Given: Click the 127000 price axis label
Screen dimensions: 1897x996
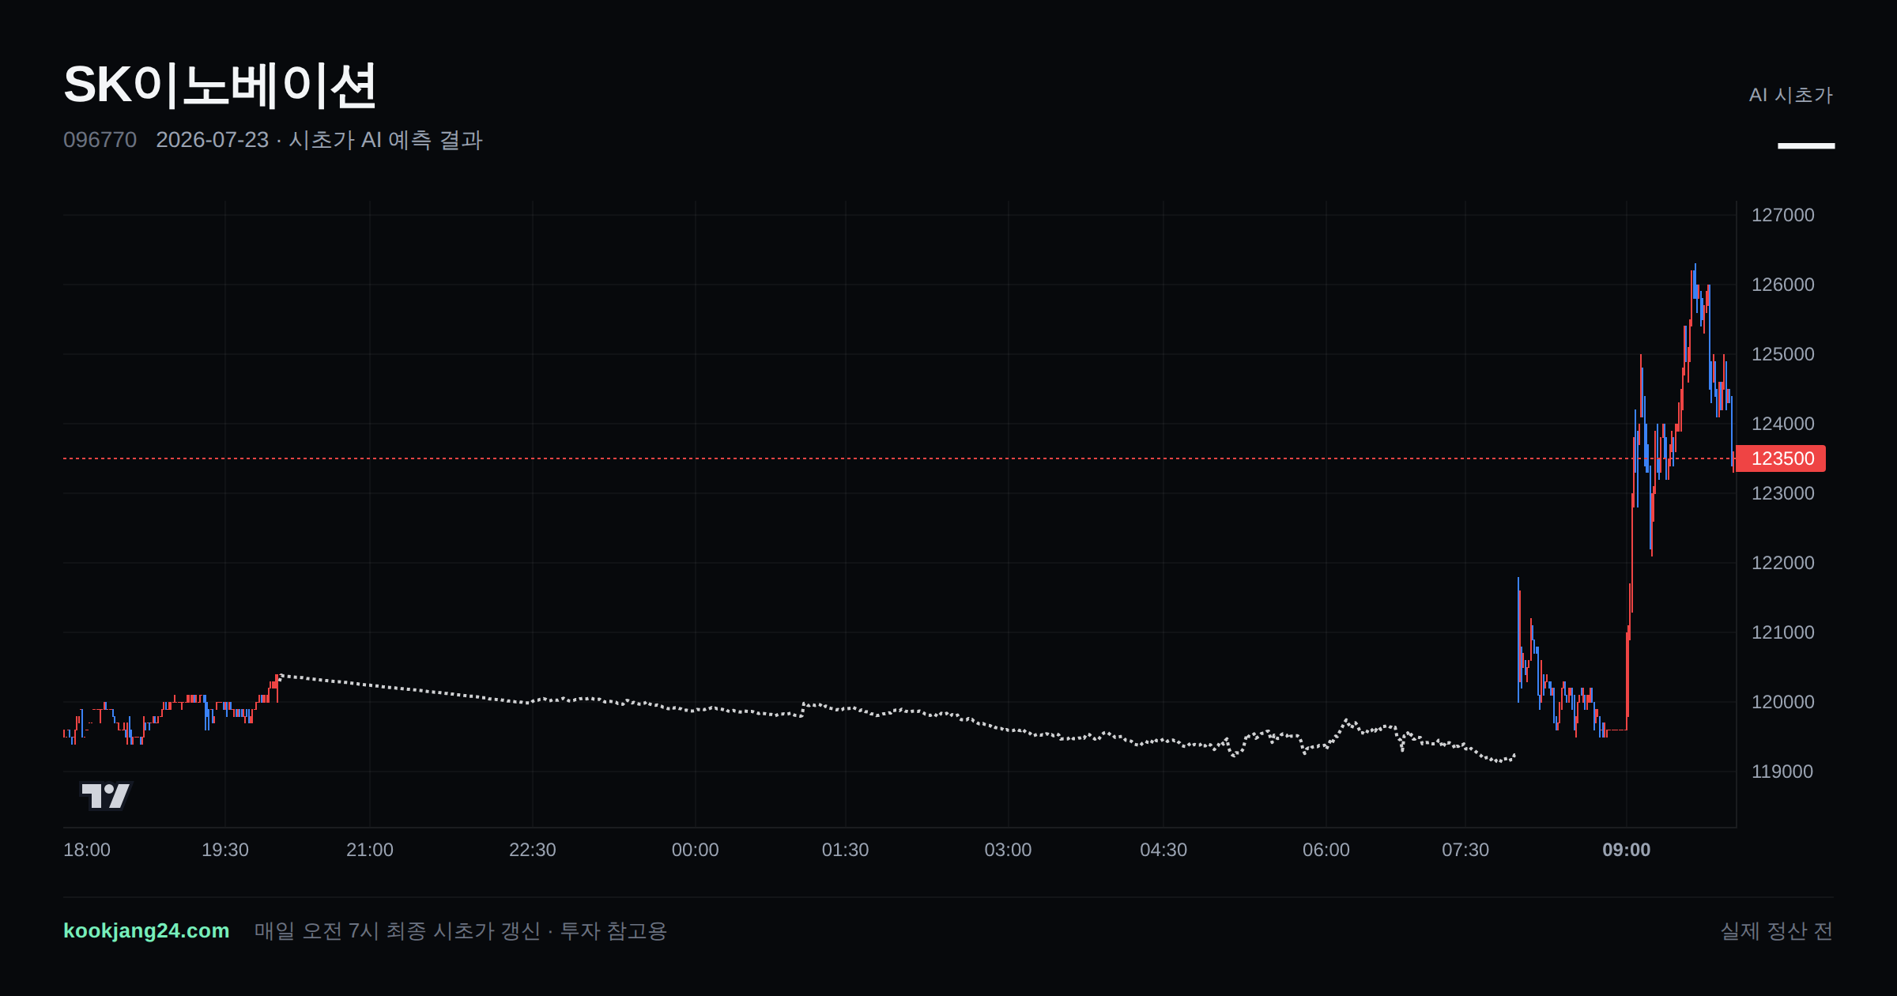Looking at the screenshot, I should 1782,215.
